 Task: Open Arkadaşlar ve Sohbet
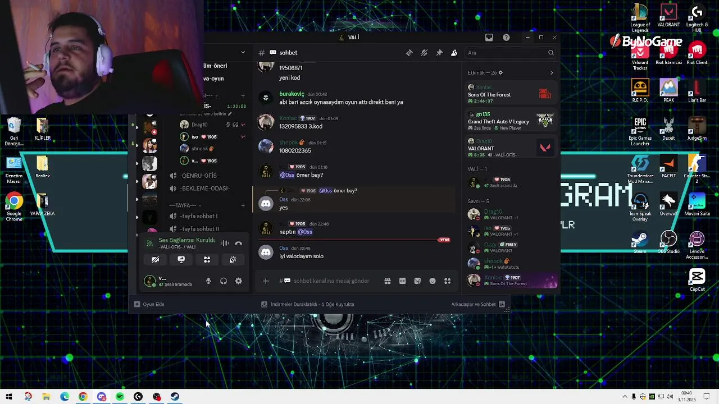click(x=478, y=304)
